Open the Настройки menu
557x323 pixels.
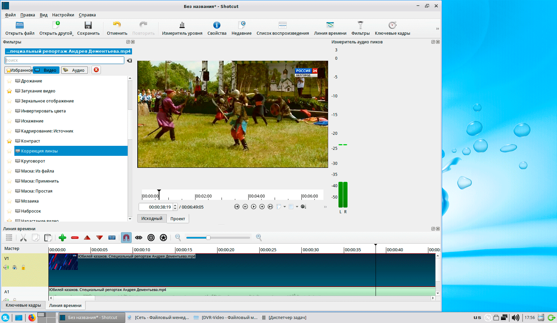[x=63, y=15]
